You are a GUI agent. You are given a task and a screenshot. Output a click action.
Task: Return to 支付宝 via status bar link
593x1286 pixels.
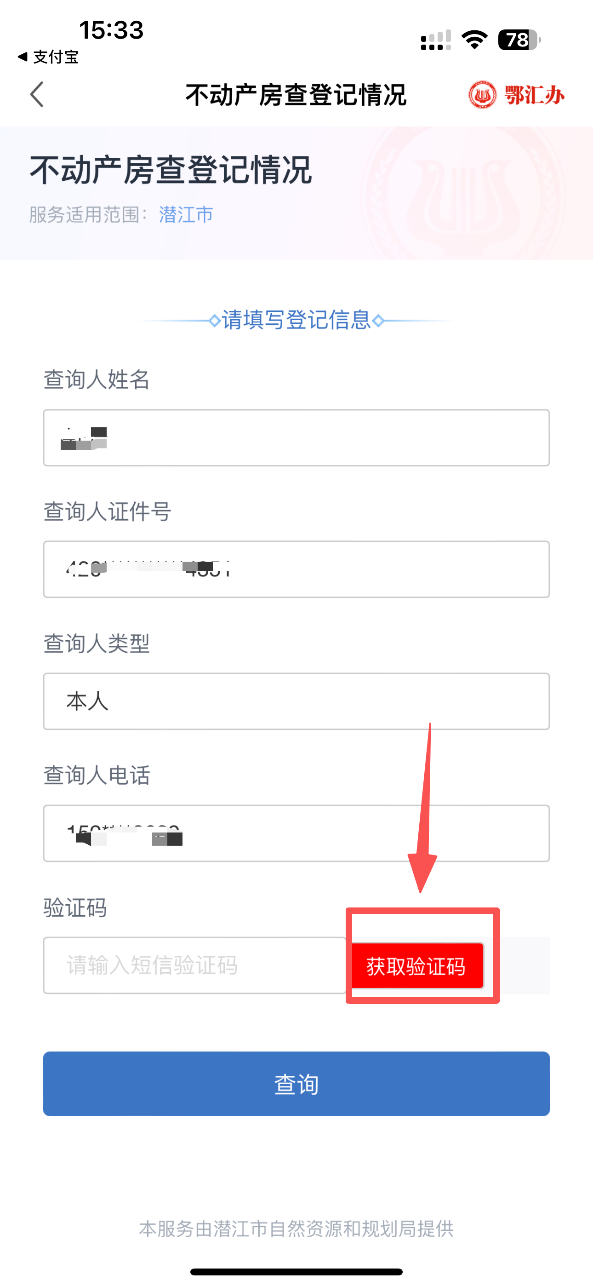pyautogui.click(x=48, y=57)
